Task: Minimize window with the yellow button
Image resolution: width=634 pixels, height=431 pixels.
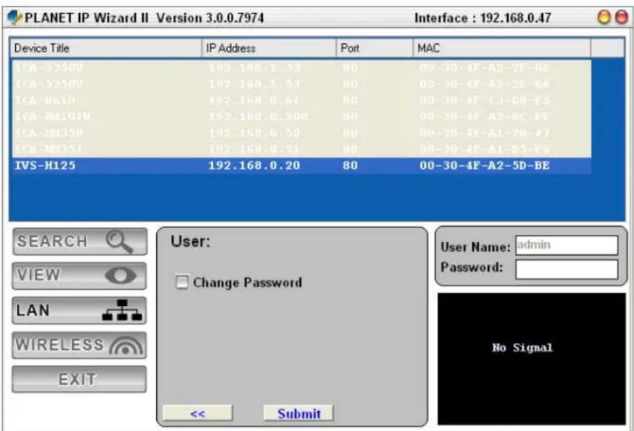Action: [x=604, y=17]
